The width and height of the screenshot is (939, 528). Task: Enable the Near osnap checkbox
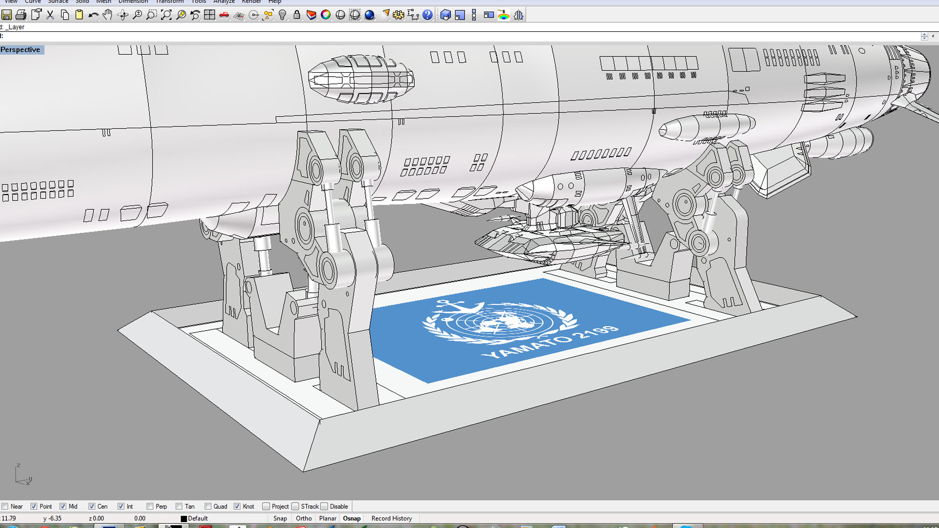point(5,506)
